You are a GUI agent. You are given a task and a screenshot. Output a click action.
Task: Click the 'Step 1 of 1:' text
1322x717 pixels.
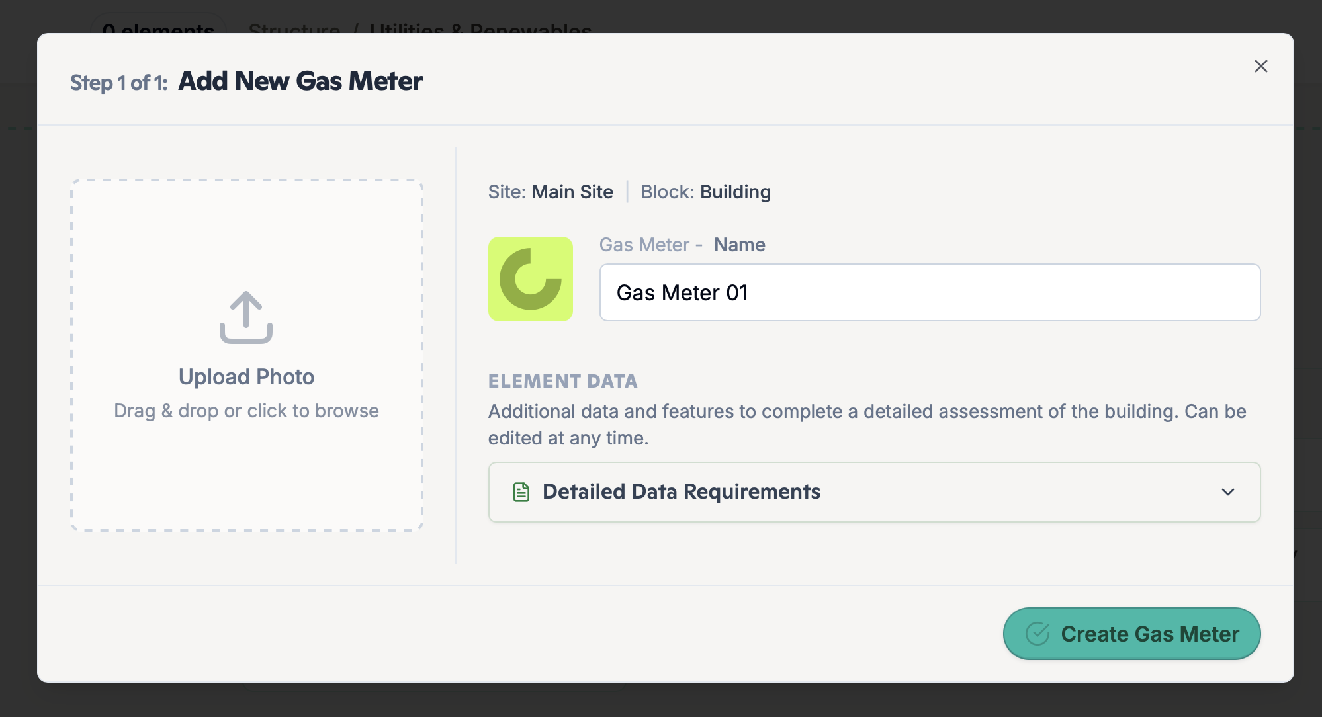[x=119, y=83]
